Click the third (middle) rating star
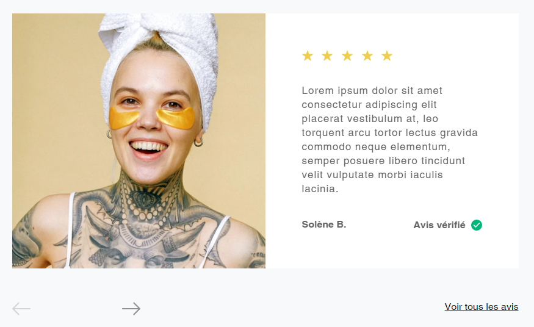This screenshot has width=534, height=327. 347,56
